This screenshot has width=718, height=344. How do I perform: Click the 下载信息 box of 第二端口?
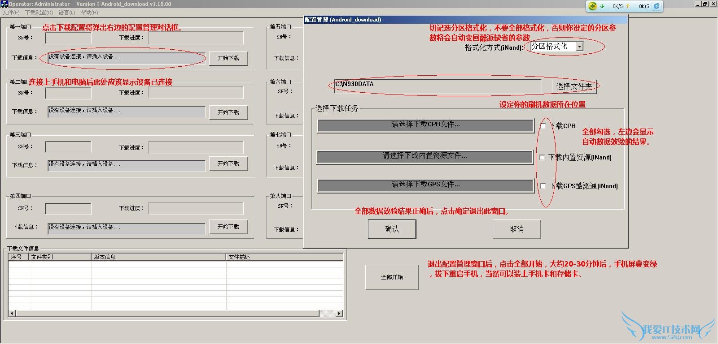(127, 112)
